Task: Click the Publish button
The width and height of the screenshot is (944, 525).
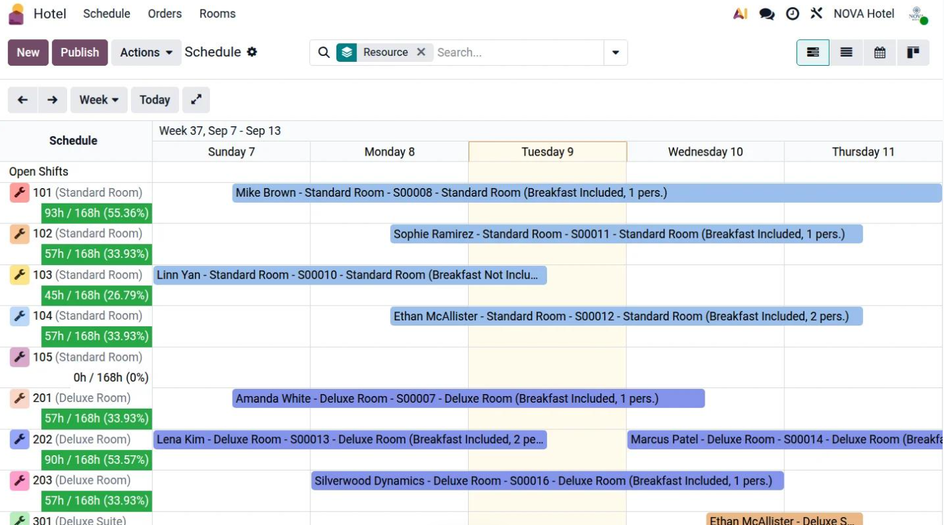Action: pyautogui.click(x=80, y=52)
